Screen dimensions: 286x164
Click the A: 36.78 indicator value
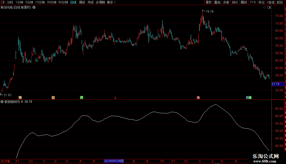(26, 102)
